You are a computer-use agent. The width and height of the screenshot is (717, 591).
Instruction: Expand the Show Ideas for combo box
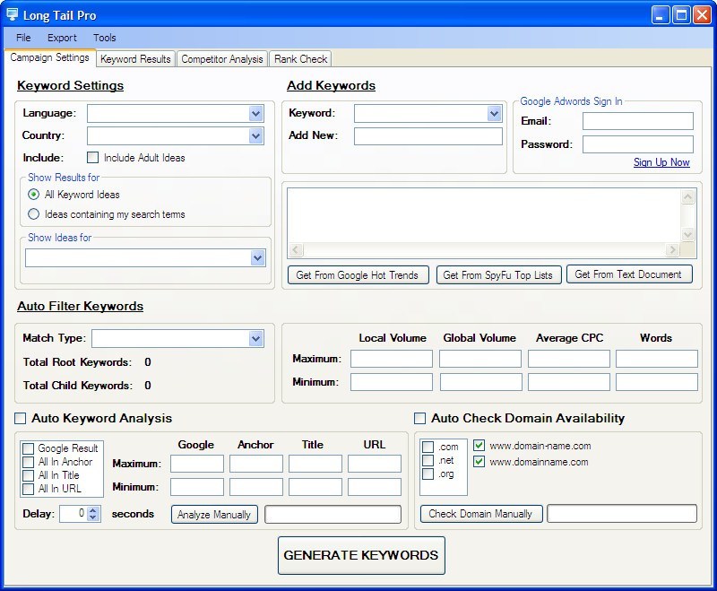point(258,258)
